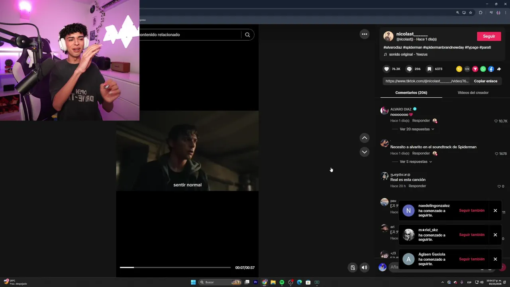Open the nicolast______ username link
This screenshot has height=287, width=510.
click(412, 34)
